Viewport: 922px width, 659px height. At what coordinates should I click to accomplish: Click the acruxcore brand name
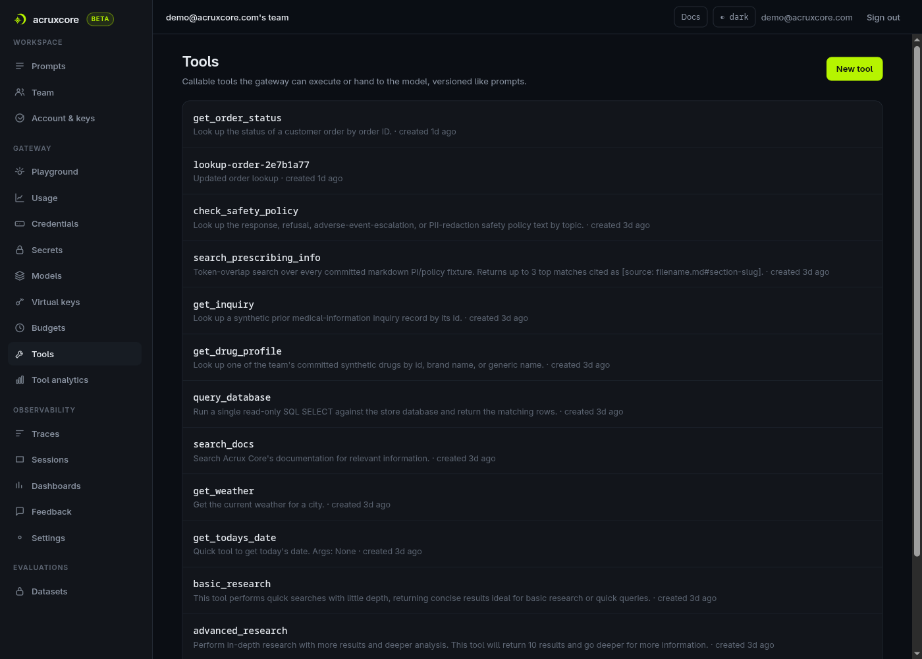(x=56, y=20)
